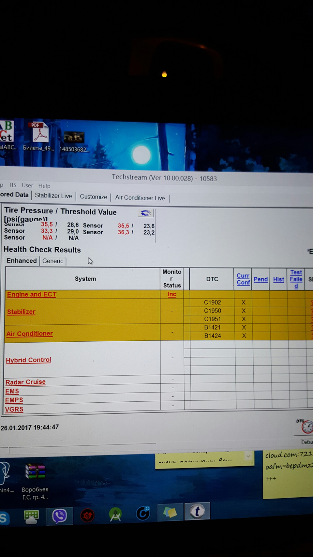Viewport: 313px width, 557px height.
Task: Click the timestamp 26.01.2017 19:44:47
Action: click(x=29, y=427)
